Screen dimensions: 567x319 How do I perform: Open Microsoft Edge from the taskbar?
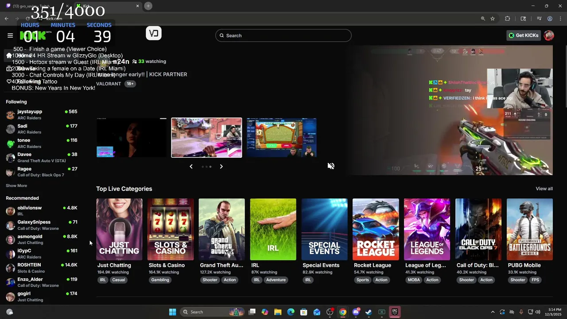[x=291, y=312]
